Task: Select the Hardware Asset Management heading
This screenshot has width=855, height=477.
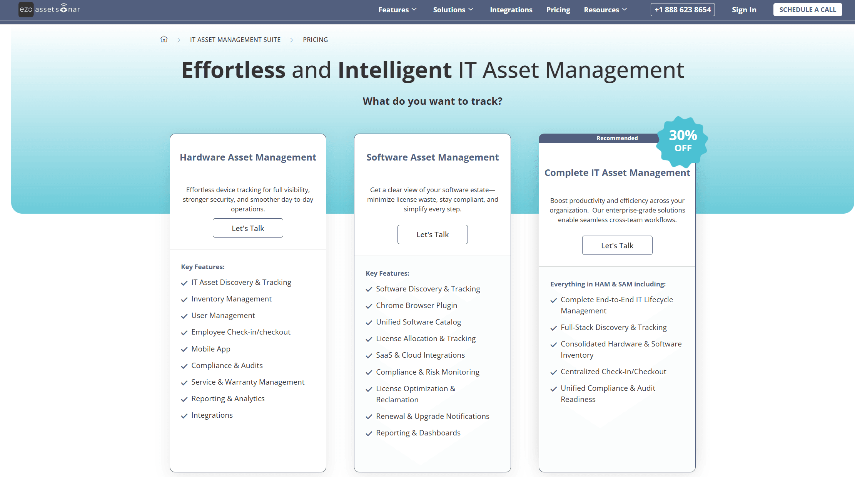Action: (x=248, y=157)
